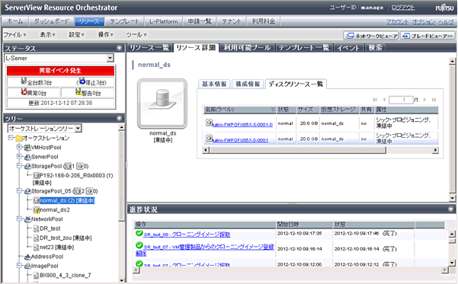The image size is (458, 284).
Task: Collapse the 進捗状況 panel arrow icon
Action: [x=450, y=209]
